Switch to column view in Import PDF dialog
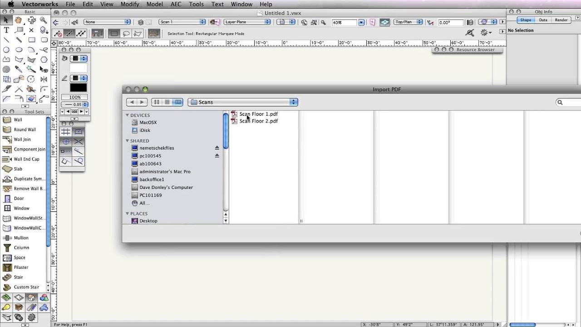This screenshot has height=327, width=581. pyautogui.click(x=178, y=102)
